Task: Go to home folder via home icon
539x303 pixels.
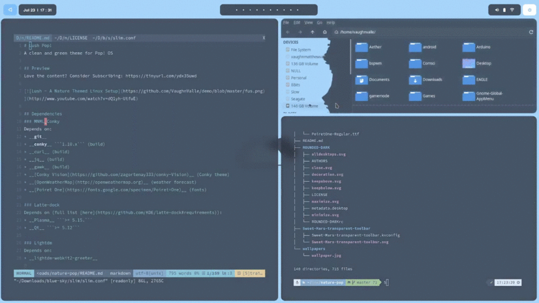Action: point(324,32)
